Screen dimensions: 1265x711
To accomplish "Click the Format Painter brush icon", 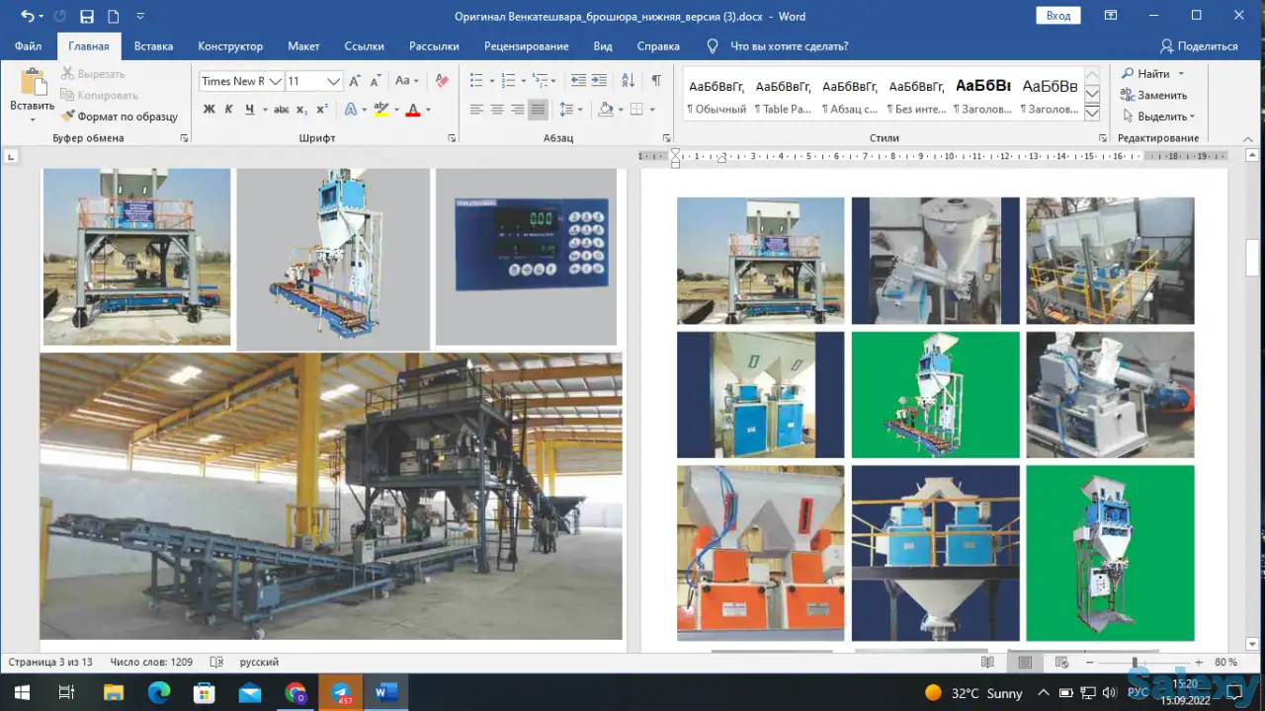I will [68, 117].
